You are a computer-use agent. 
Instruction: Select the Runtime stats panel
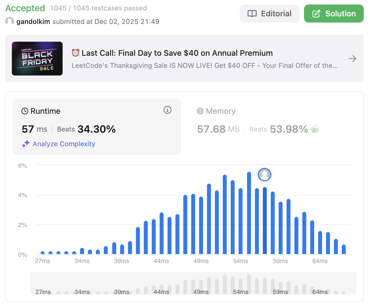96,126
